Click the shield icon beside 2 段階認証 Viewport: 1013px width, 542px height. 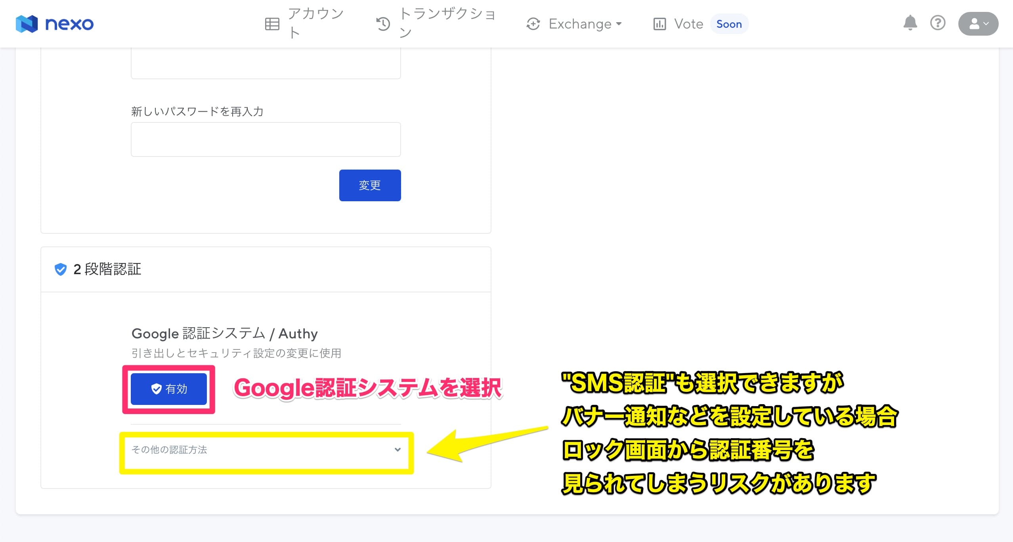point(61,269)
